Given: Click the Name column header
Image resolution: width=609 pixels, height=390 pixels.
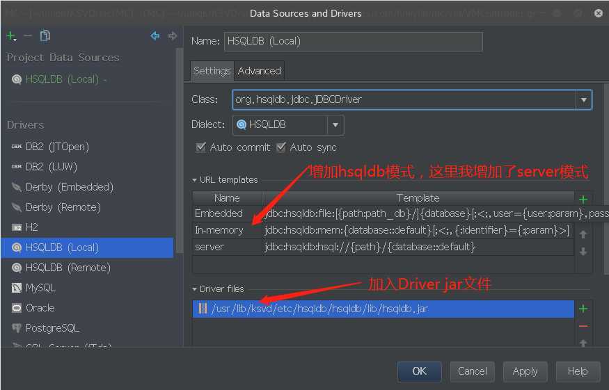Looking at the screenshot, I should point(227,198).
